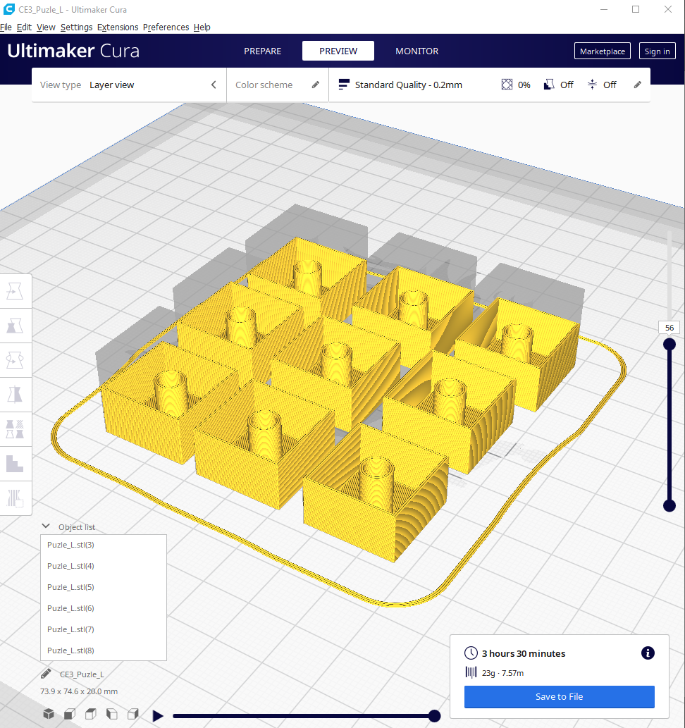Click the infill 0% icon
This screenshot has width=685, height=728.
(x=507, y=85)
